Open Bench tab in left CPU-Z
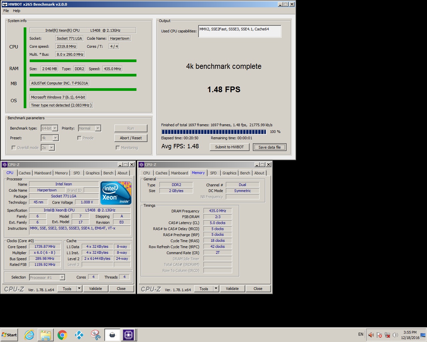This screenshot has height=342, width=427. click(108, 173)
